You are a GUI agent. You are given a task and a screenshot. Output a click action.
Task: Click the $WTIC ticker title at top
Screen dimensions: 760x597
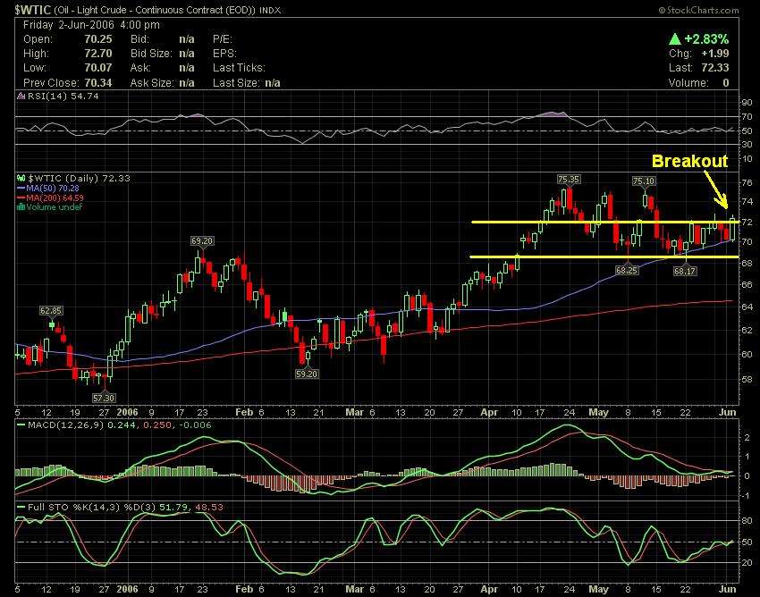click(x=32, y=10)
